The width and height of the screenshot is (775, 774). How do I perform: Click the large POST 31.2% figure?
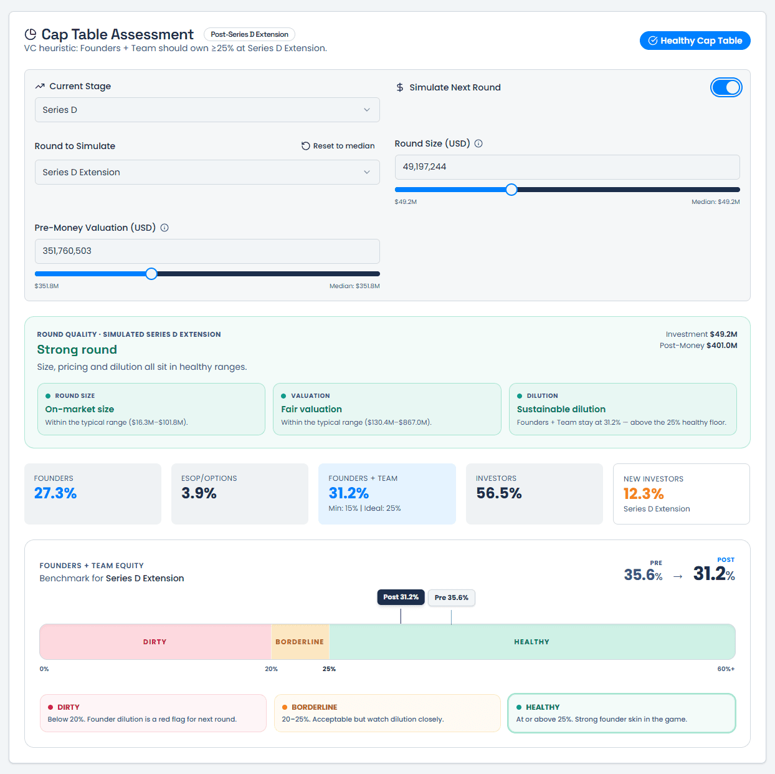pos(714,573)
